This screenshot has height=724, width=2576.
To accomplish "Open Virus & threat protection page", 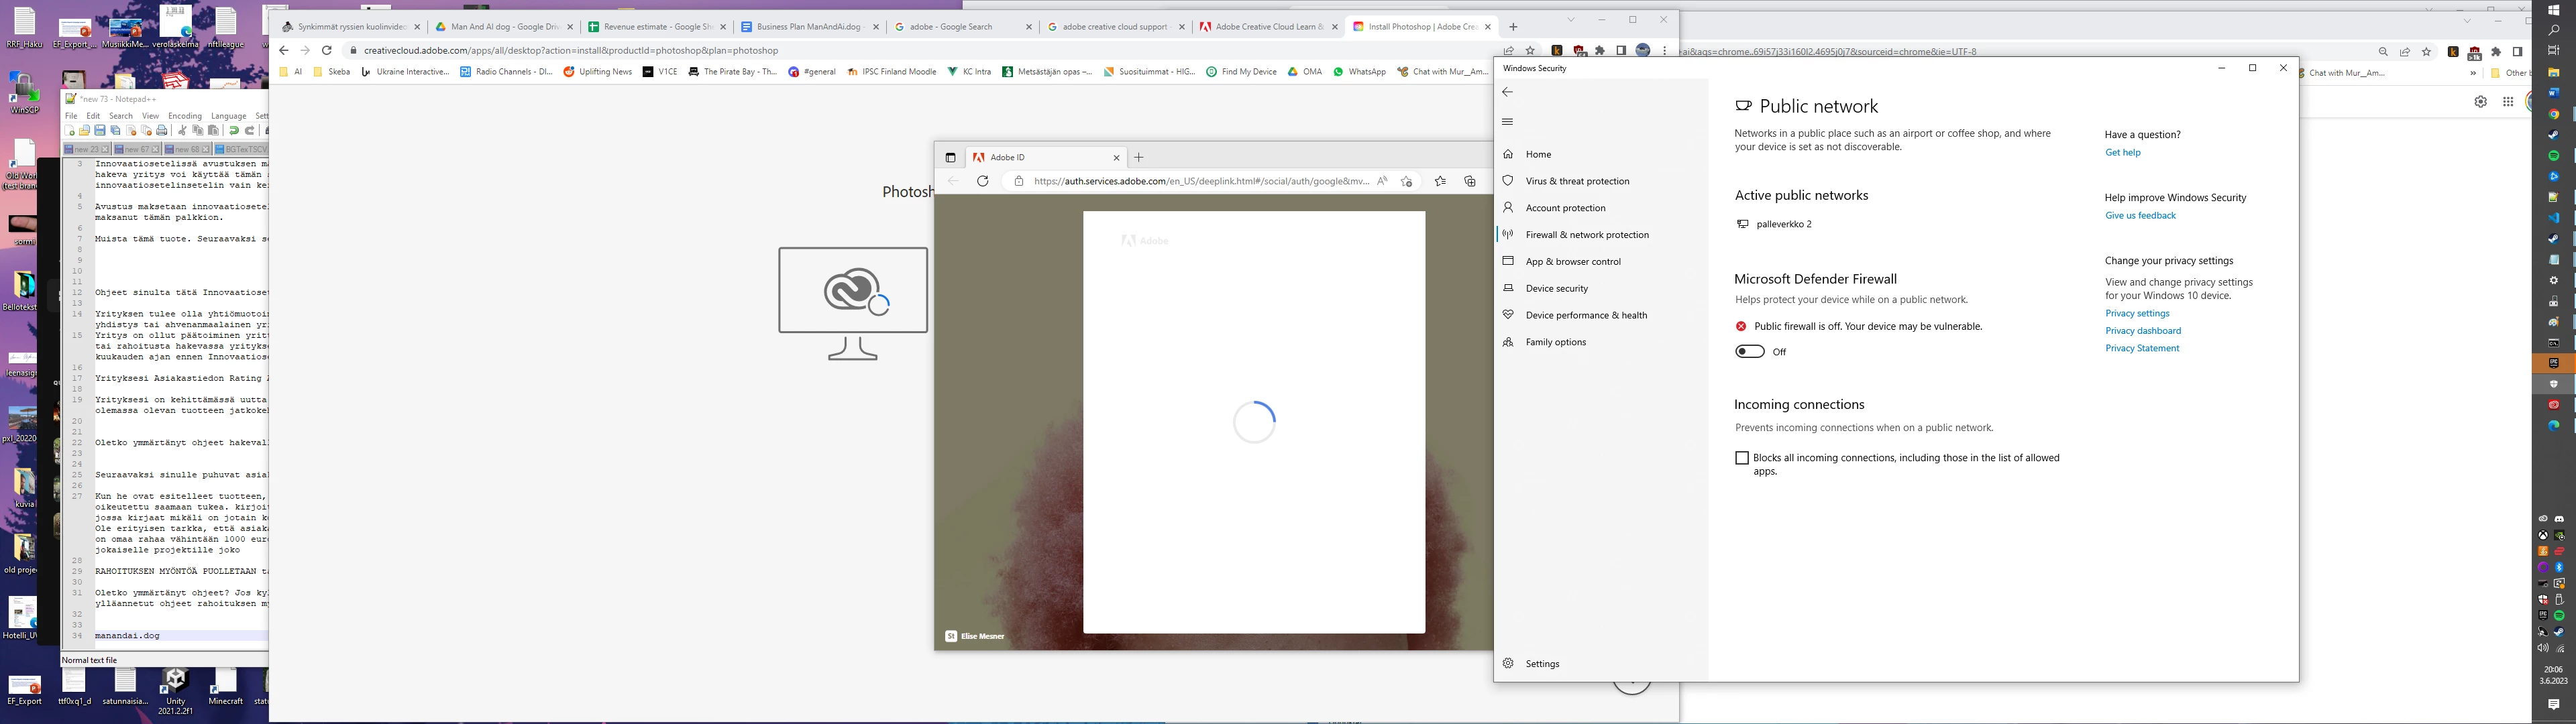I will [x=1577, y=181].
